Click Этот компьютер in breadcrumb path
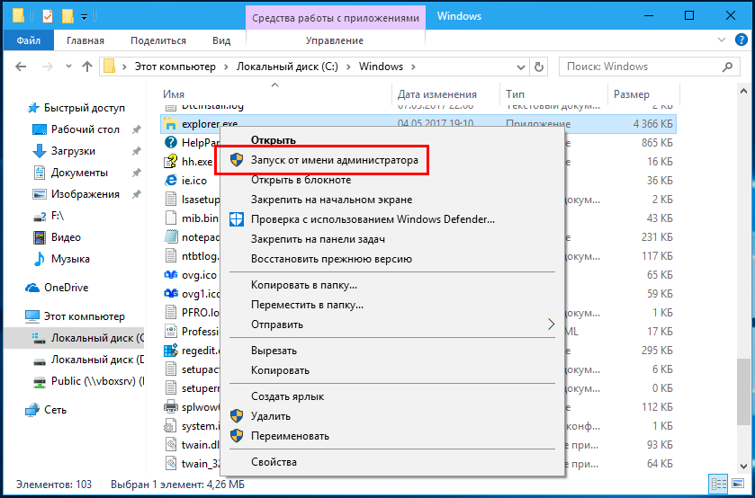755x498 pixels. (175, 67)
